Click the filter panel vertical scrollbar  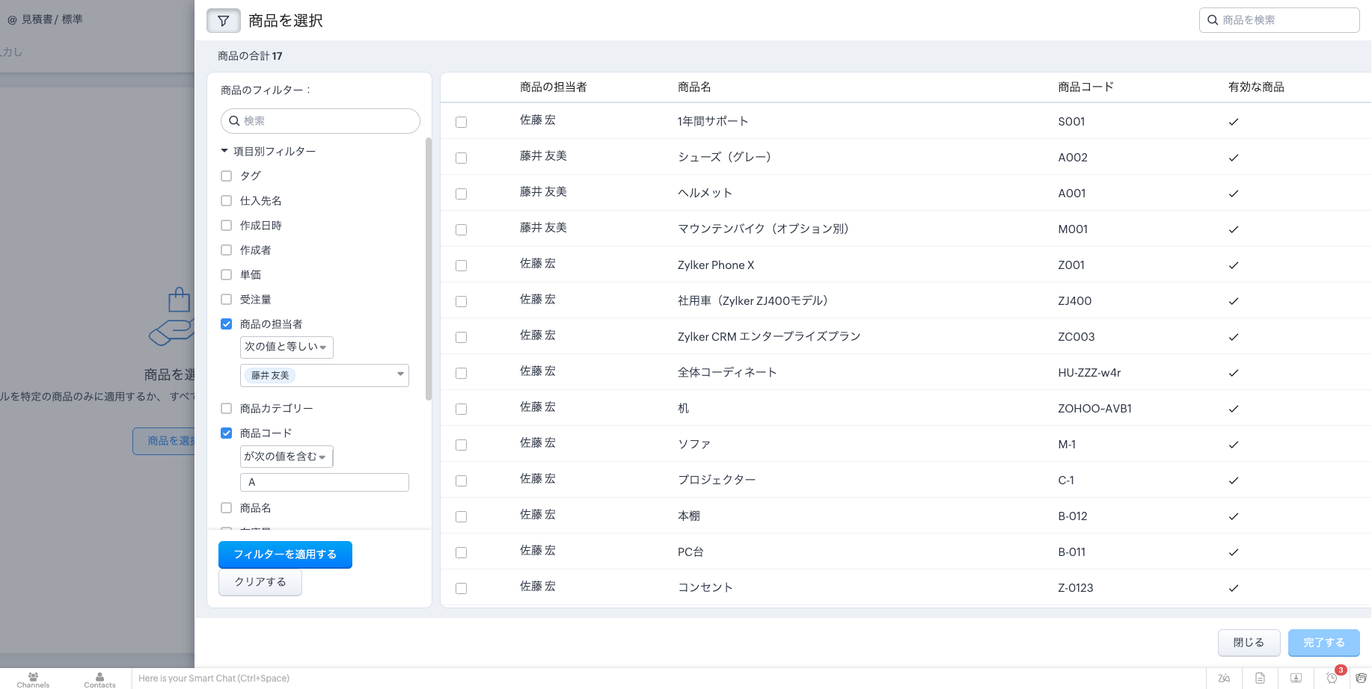point(429,269)
